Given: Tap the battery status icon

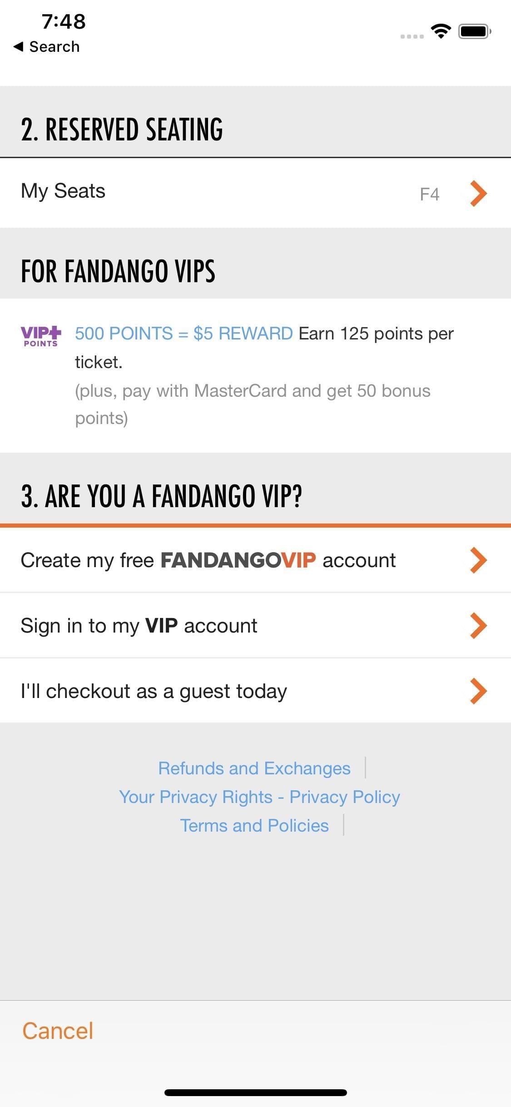Looking at the screenshot, I should coord(474,31).
